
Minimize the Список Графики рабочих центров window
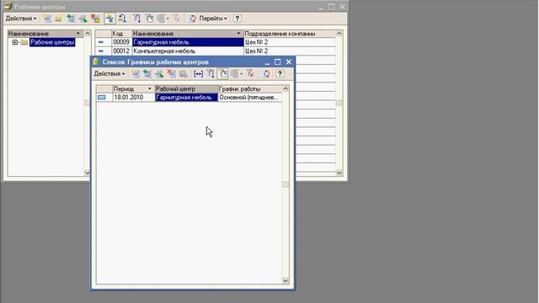267,62
